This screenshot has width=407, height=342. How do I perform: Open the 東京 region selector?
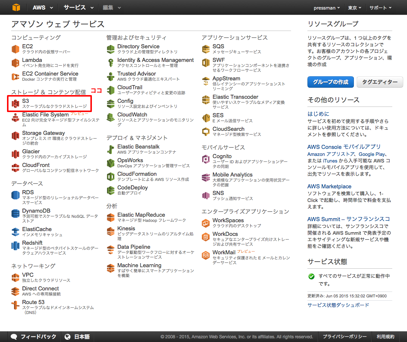353,7
